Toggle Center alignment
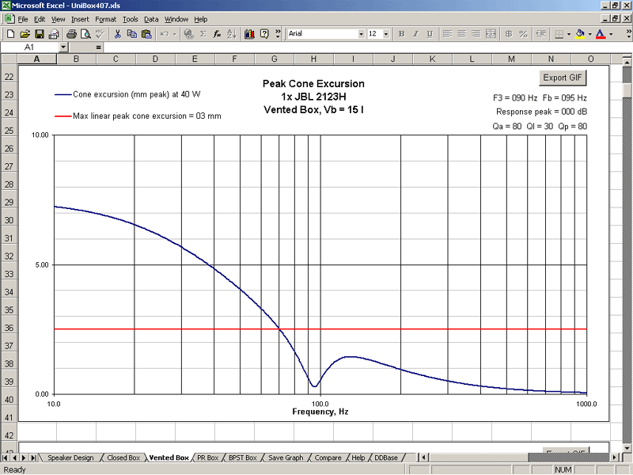The width and height of the screenshot is (633, 475). (x=462, y=34)
